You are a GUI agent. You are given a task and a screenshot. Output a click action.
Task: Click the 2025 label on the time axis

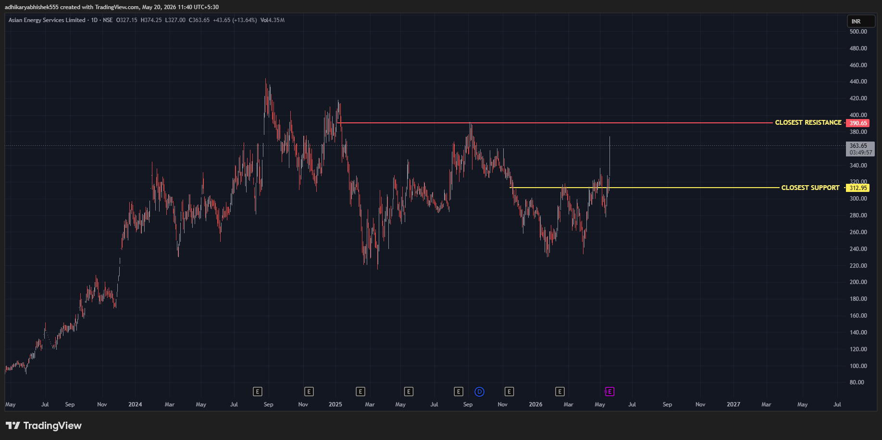335,404
